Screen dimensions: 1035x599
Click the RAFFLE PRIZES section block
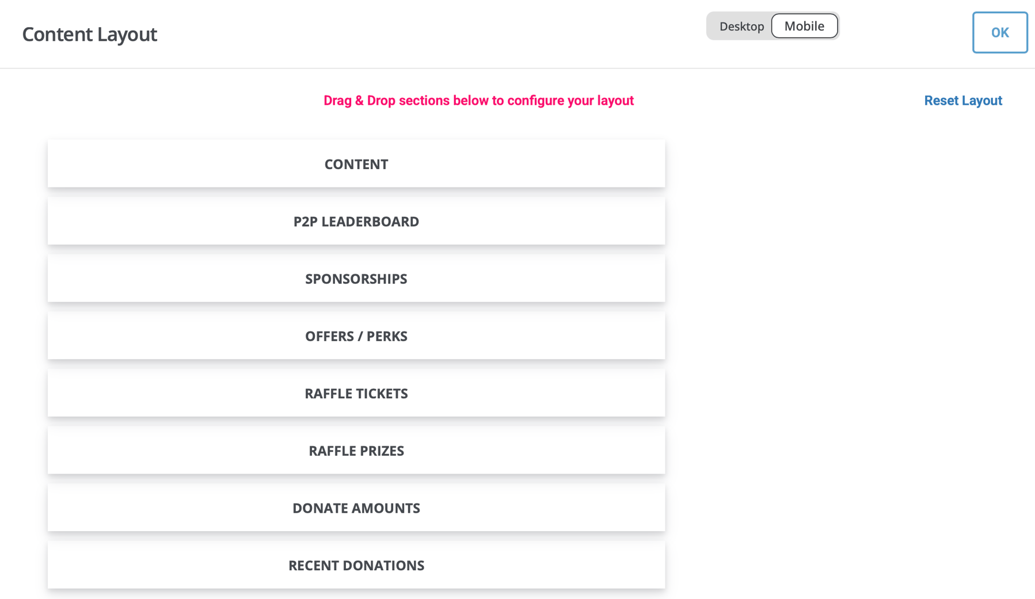pos(356,451)
